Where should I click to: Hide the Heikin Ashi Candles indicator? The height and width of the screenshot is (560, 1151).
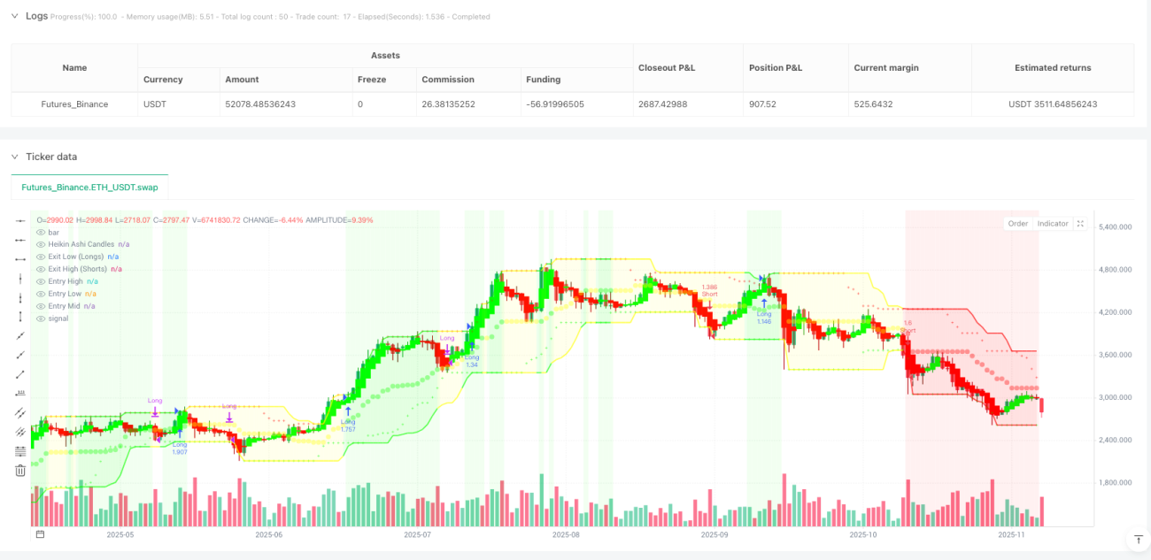[40, 243]
